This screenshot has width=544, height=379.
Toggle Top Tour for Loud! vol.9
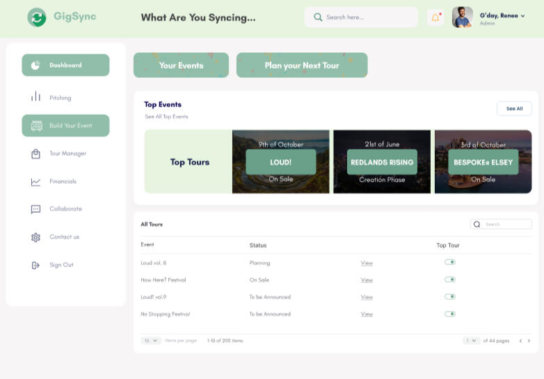[450, 296]
